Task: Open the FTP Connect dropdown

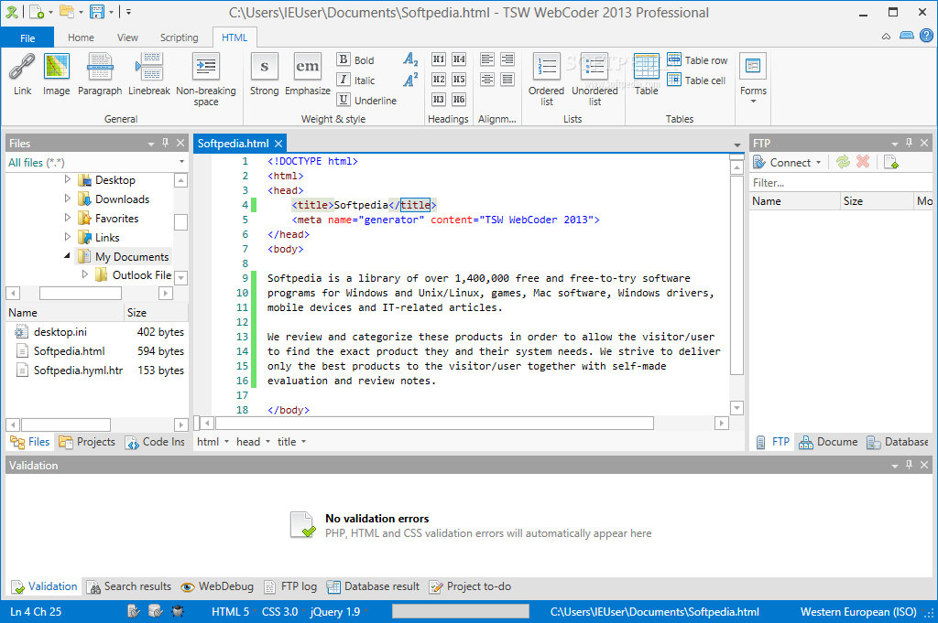Action: point(818,163)
